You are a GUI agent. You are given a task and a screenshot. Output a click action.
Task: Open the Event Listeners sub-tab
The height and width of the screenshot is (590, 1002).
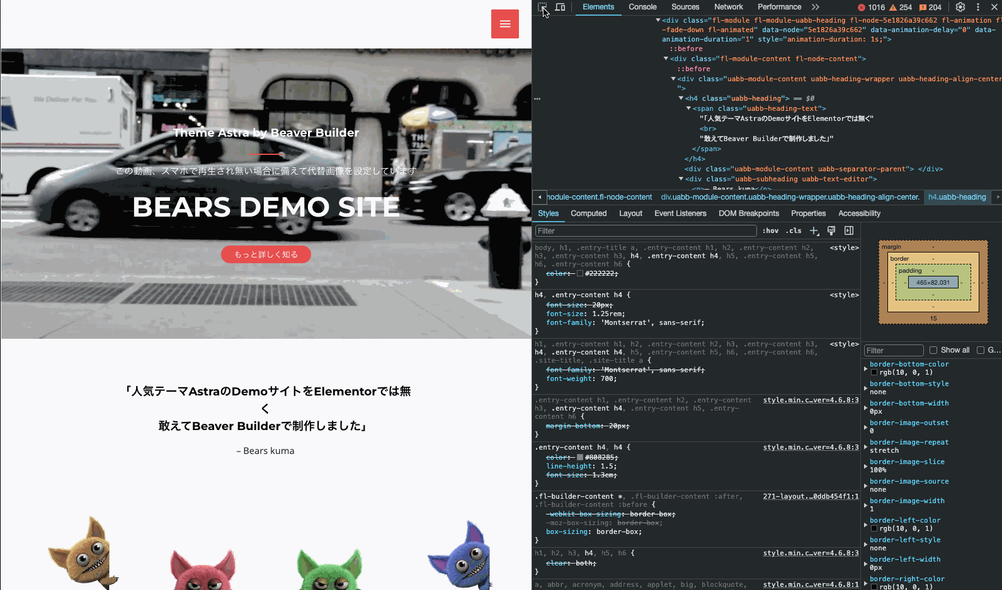point(680,213)
